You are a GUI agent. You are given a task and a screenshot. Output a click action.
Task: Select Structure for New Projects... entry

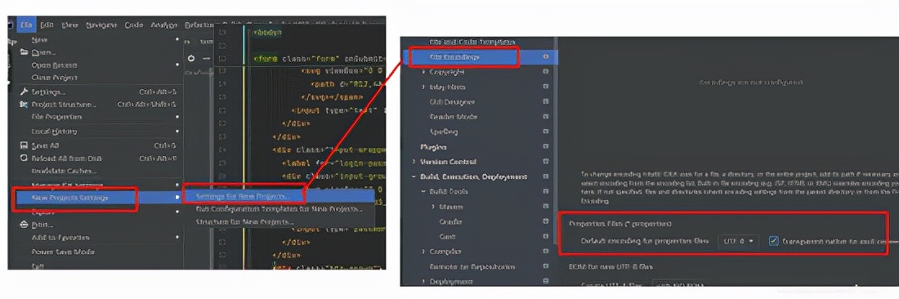280,221
